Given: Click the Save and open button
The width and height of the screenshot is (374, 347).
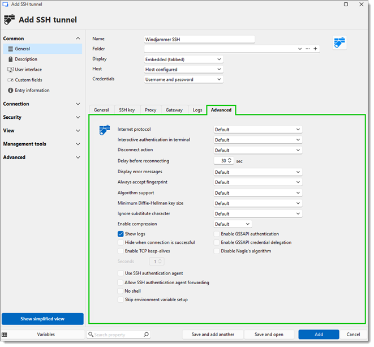Looking at the screenshot, I should click(269, 335).
